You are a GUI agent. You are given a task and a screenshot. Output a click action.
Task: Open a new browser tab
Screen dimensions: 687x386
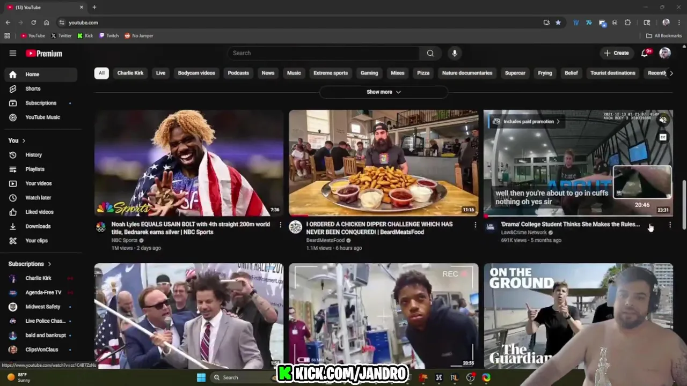(x=94, y=7)
